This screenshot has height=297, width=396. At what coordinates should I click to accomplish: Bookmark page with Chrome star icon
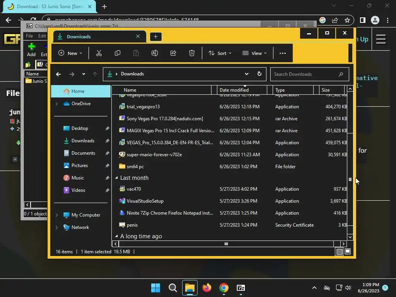click(347, 20)
